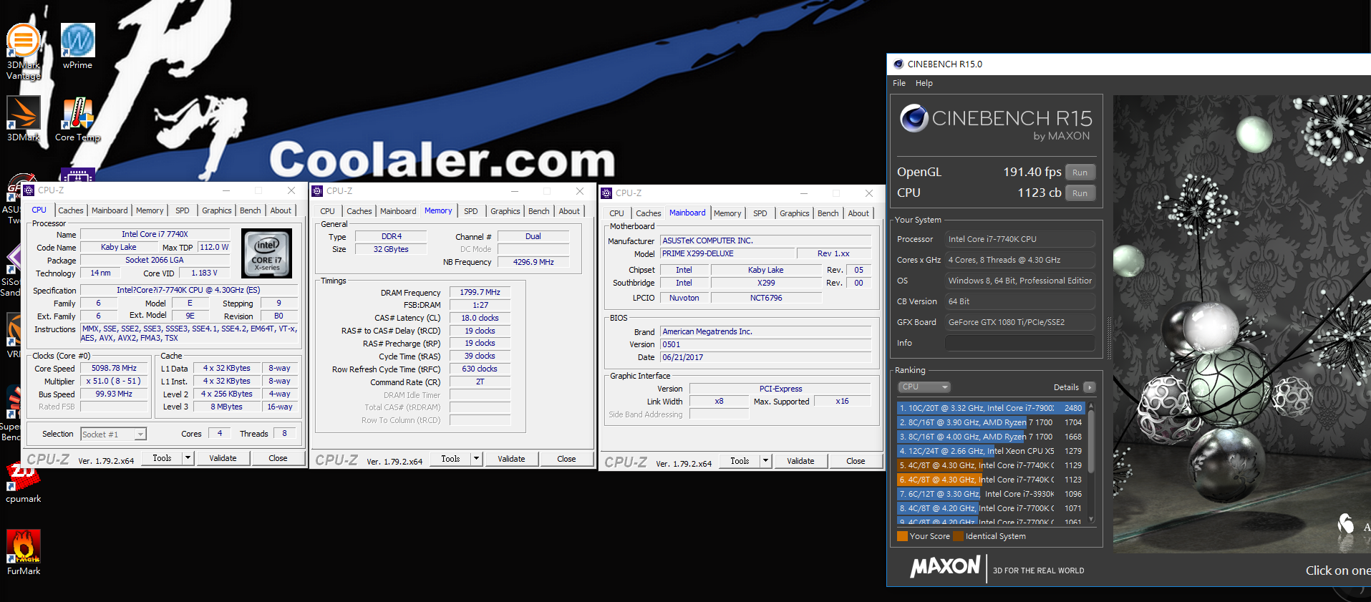
Task: Click the Intel Core i7 X-series logo
Action: point(267,253)
